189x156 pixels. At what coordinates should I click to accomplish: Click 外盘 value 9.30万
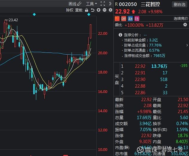pyautogui.click(x=145, y=142)
